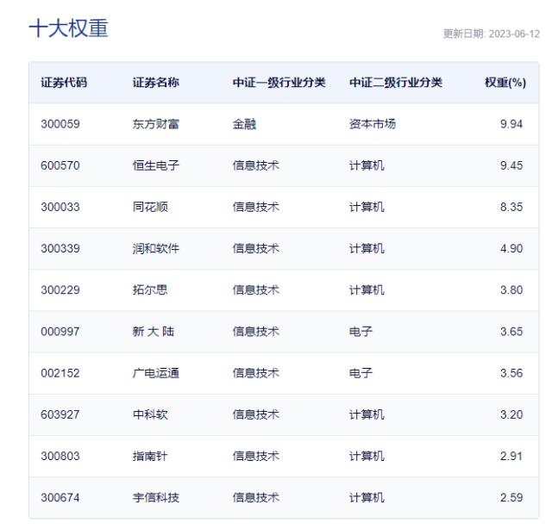Screen dimensions: 552x529
Task: Select stock code 300803
Action: [60, 456]
